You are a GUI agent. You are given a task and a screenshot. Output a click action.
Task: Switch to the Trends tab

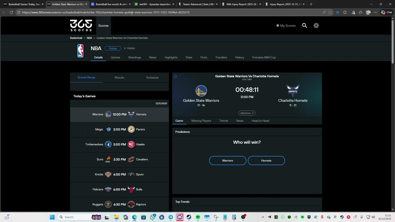pyautogui.click(x=224, y=121)
